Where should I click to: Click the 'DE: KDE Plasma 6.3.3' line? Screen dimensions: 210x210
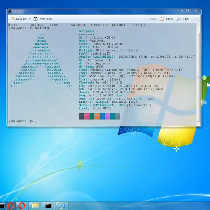point(96,60)
